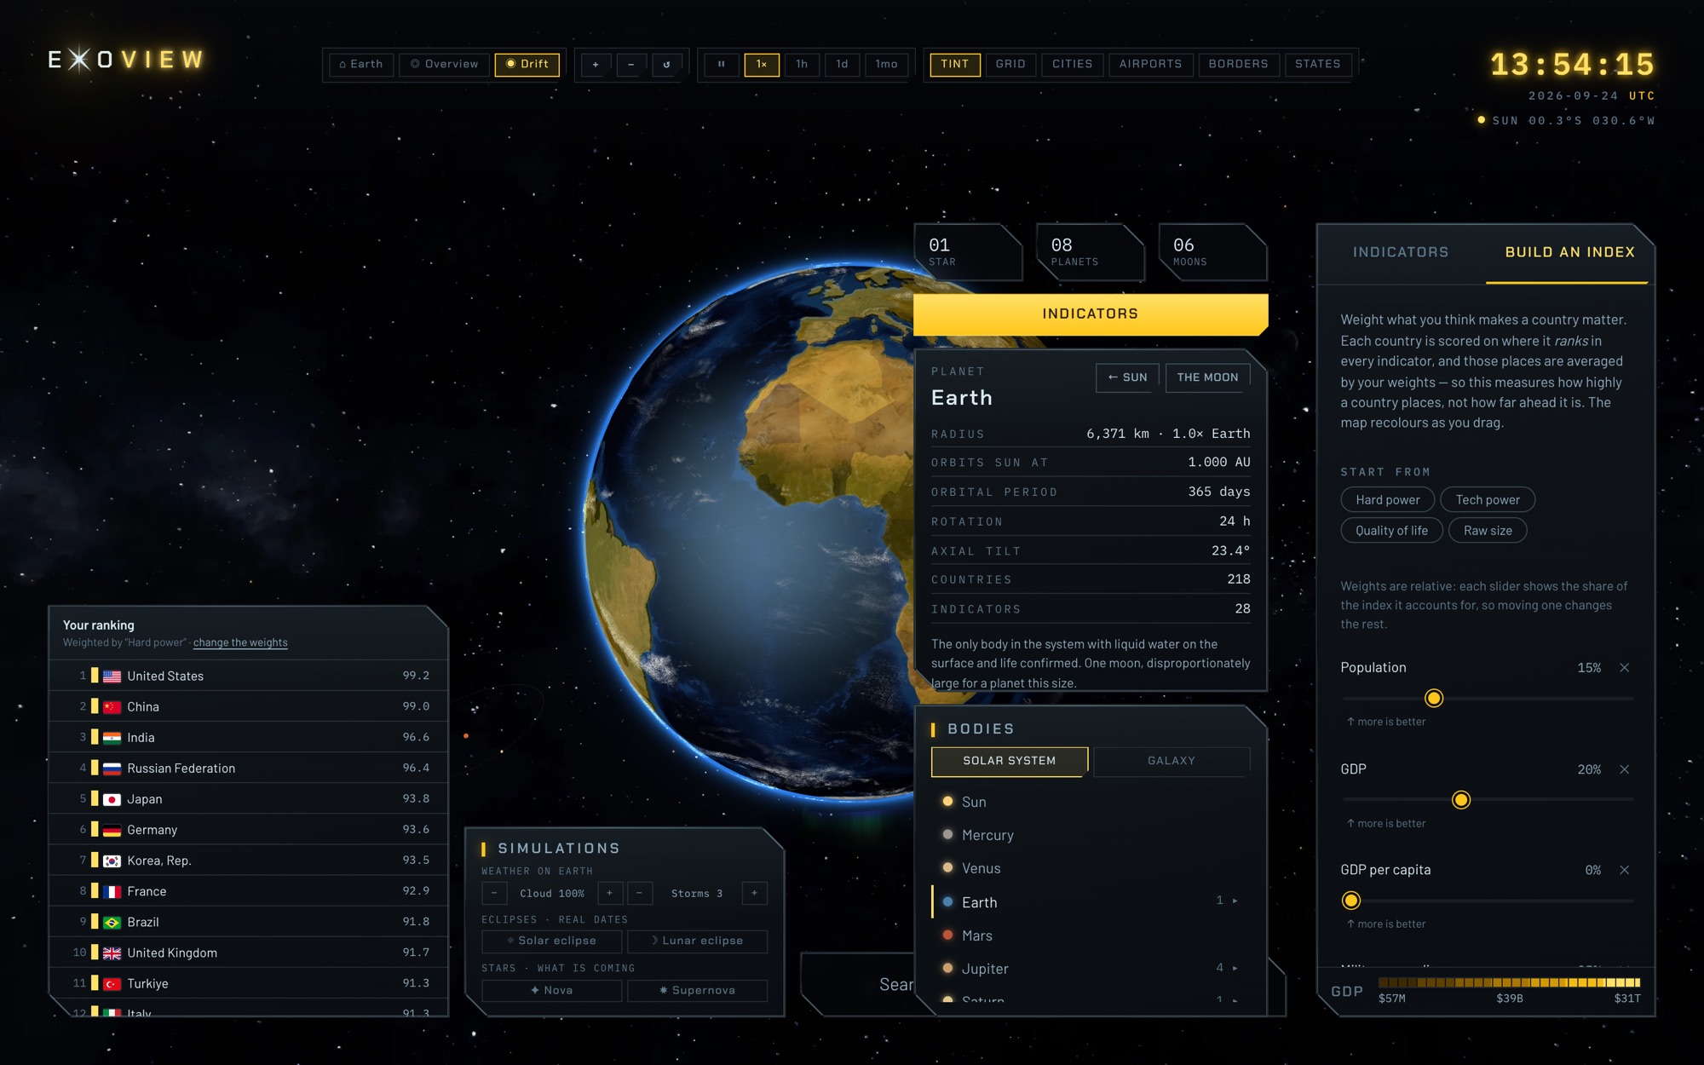Remove the GDP indicator with its X
The image size is (1704, 1065).
click(x=1624, y=769)
